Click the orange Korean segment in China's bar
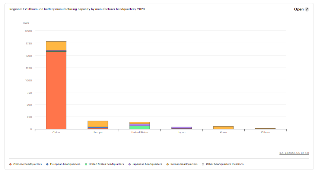The width and height of the screenshot is (315, 171). [56, 46]
